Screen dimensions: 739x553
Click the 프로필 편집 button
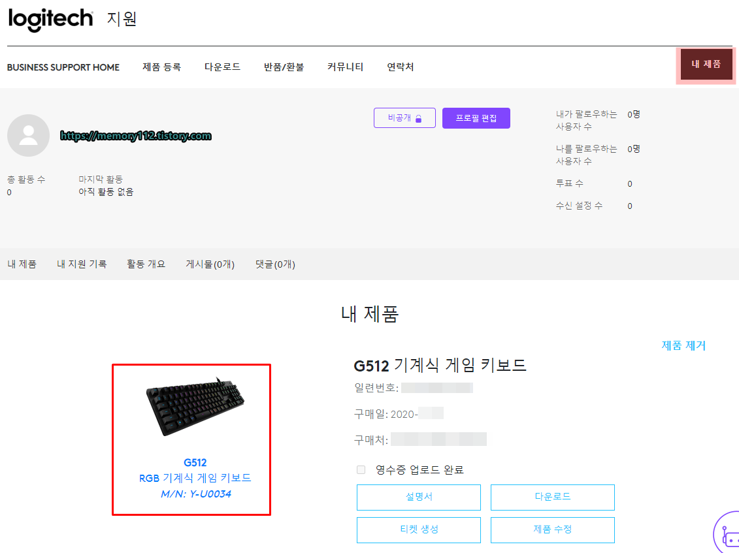(476, 118)
